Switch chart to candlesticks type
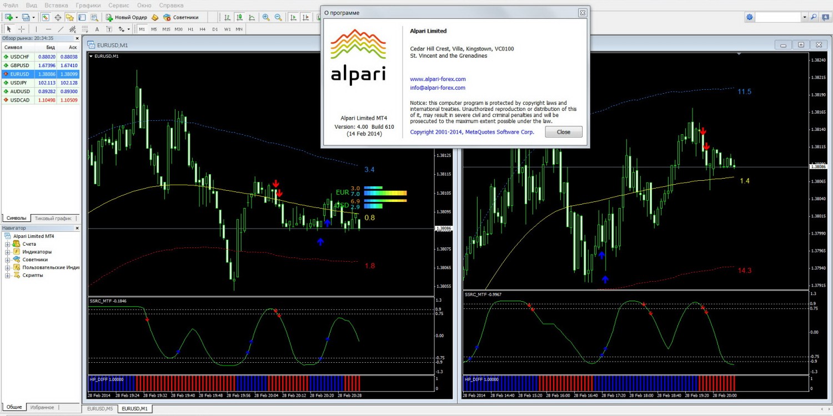This screenshot has height=416, width=833. (239, 17)
